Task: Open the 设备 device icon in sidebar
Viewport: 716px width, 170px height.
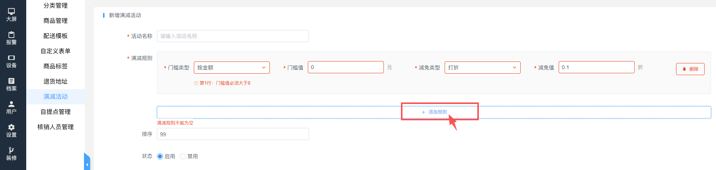Action: [11, 58]
